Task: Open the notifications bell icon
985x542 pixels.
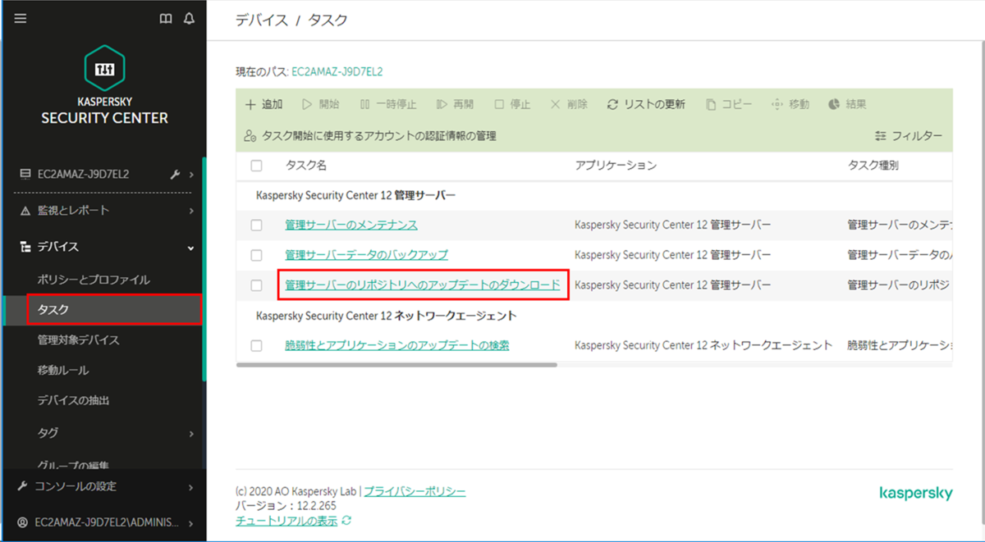Action: (x=190, y=18)
